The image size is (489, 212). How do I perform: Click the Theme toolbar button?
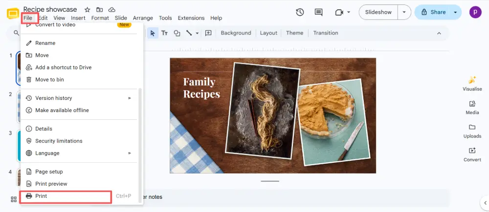point(294,33)
